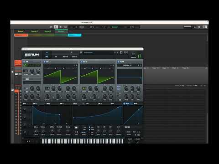This screenshot has width=219, height=164.
Task: Open the SUB waveform selector
Action: pos(32,65)
